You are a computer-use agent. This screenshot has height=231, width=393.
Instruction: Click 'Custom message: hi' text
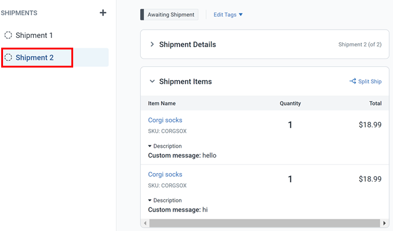[x=178, y=210]
